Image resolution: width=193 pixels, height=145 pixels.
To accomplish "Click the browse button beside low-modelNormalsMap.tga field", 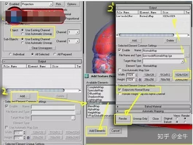I will 187,55.
